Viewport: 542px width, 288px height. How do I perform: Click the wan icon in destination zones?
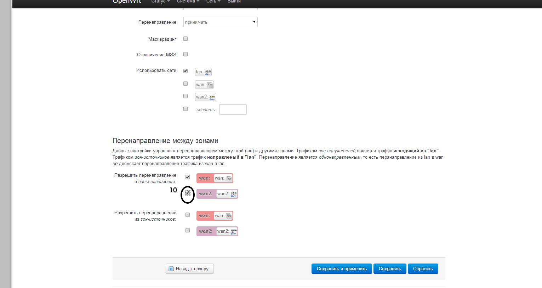[229, 178]
